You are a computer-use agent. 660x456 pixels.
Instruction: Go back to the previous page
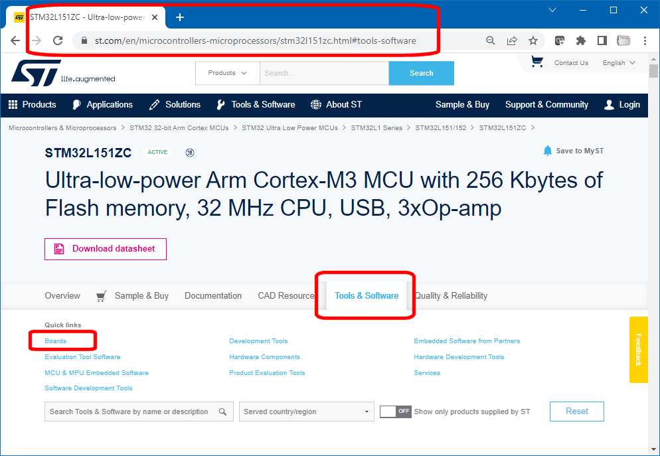coord(15,40)
